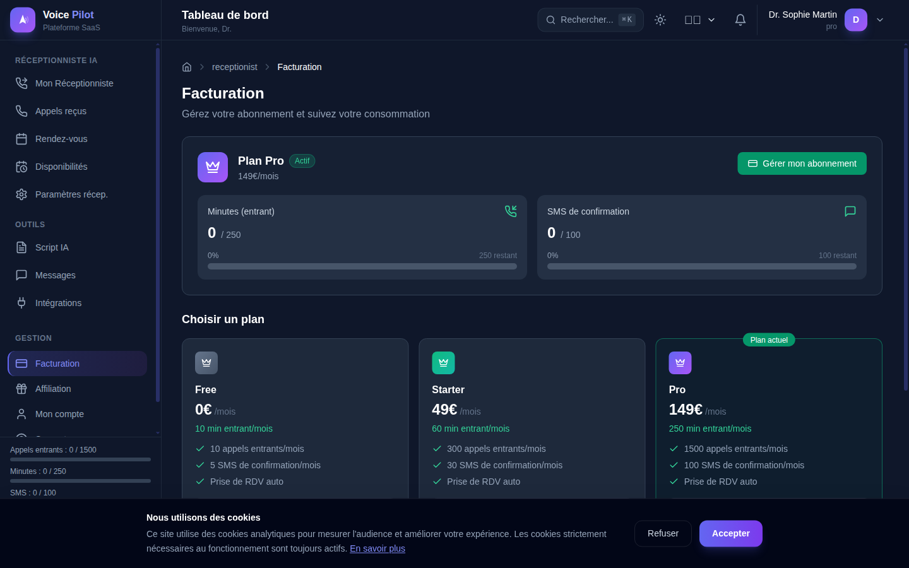Select the Rendez-vous calendar icon

pyautogui.click(x=21, y=139)
